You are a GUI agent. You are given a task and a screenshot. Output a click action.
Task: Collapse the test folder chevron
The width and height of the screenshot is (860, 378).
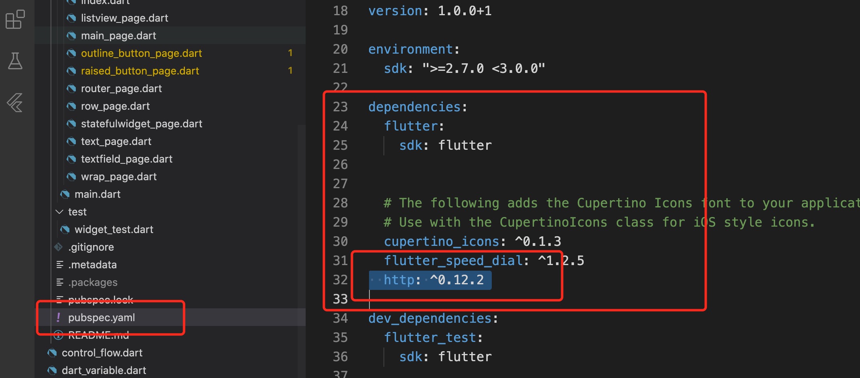59,212
